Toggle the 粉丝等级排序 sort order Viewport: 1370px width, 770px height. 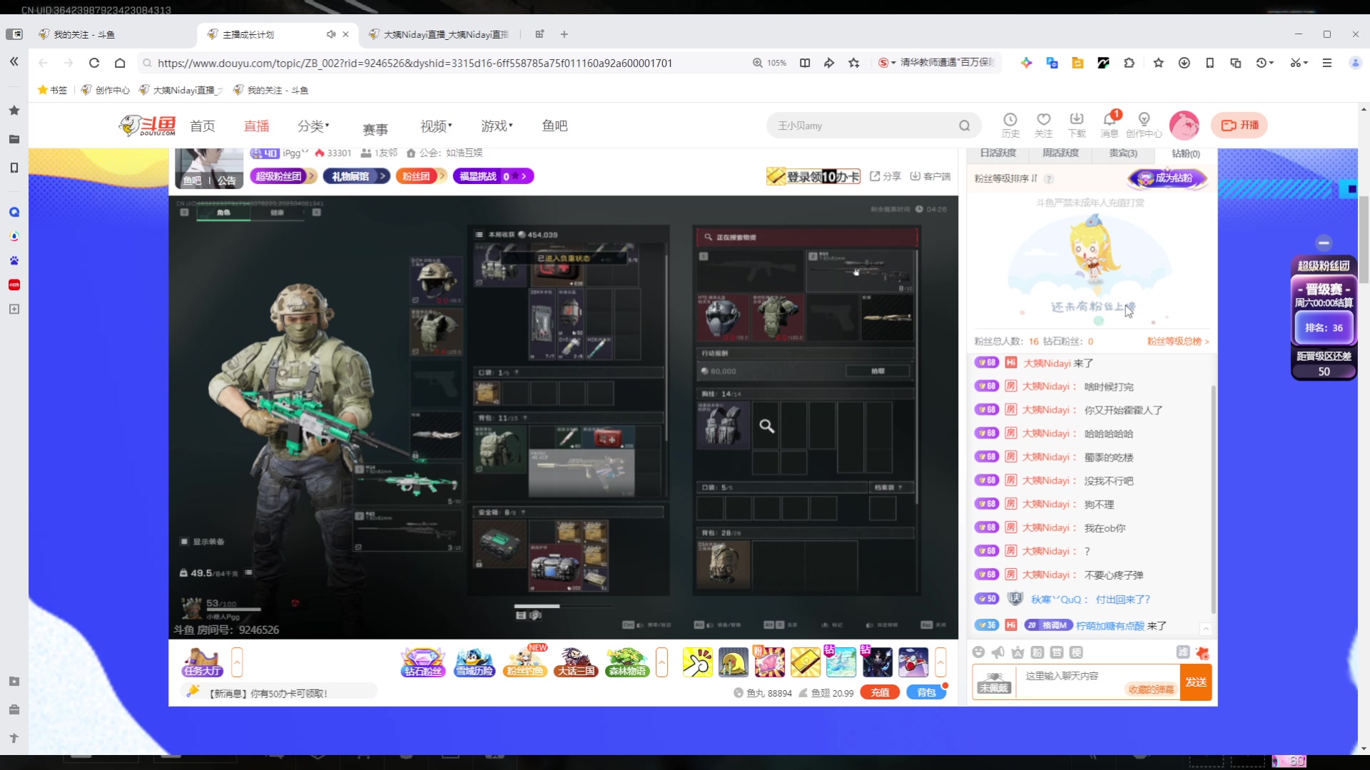[1006, 178]
